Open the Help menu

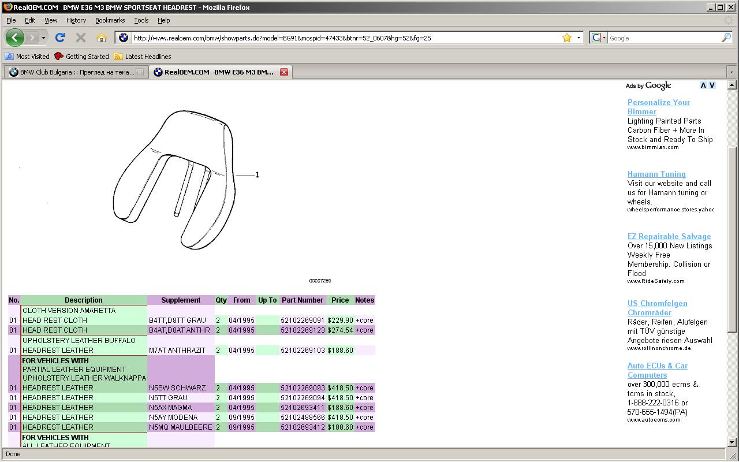coord(164,20)
